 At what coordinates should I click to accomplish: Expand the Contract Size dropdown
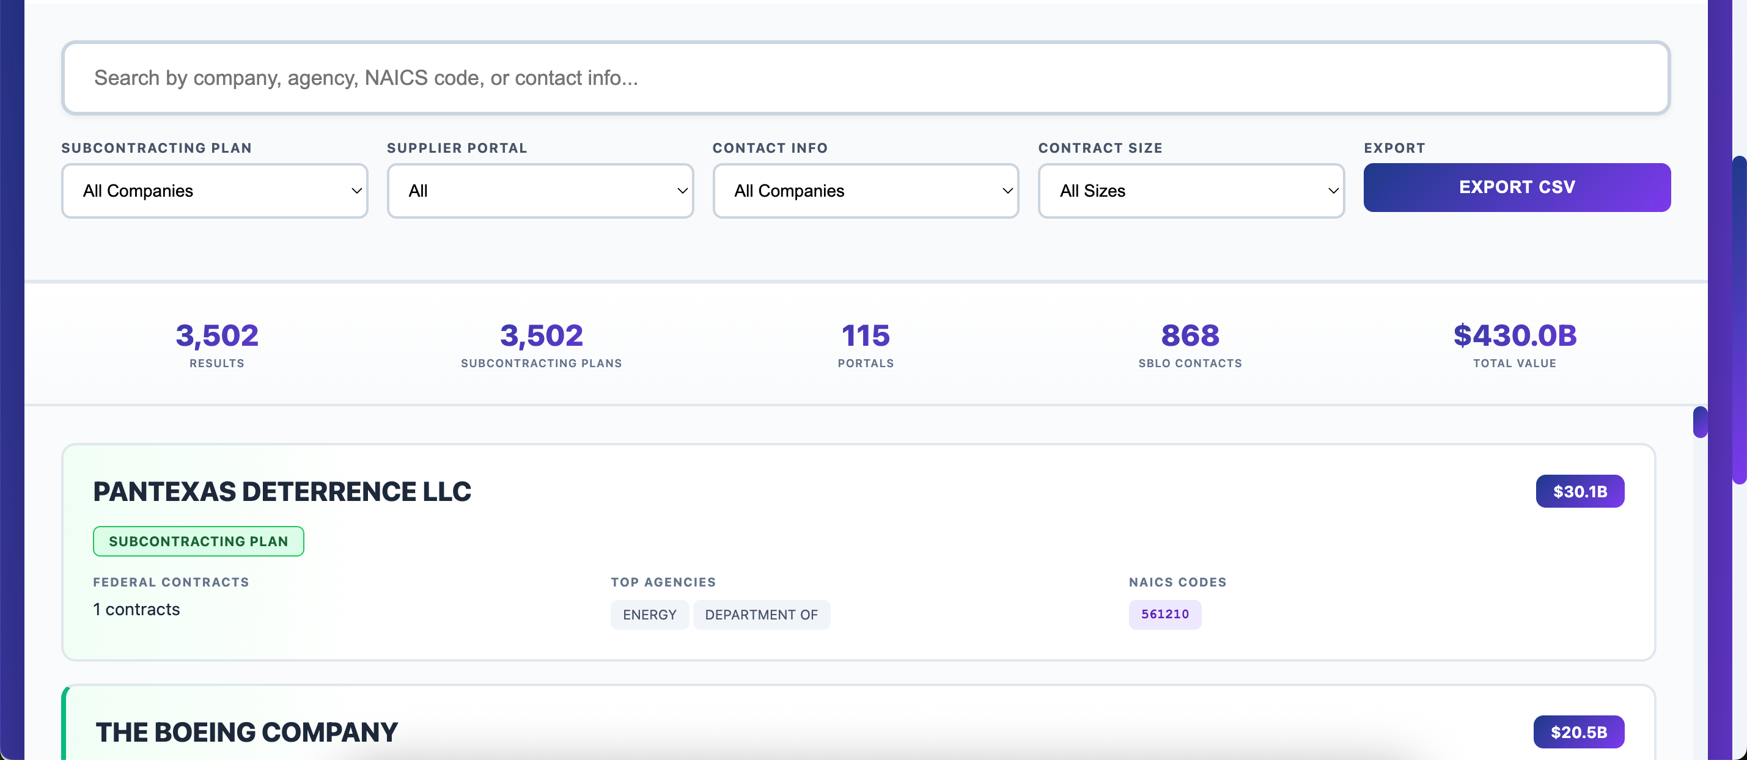coord(1191,191)
